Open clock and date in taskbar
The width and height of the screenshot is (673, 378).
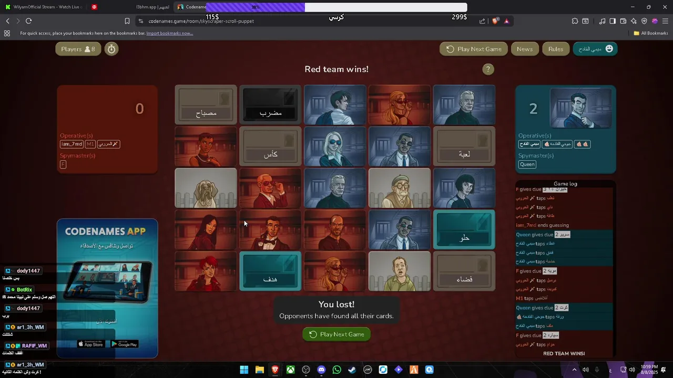pos(649,370)
